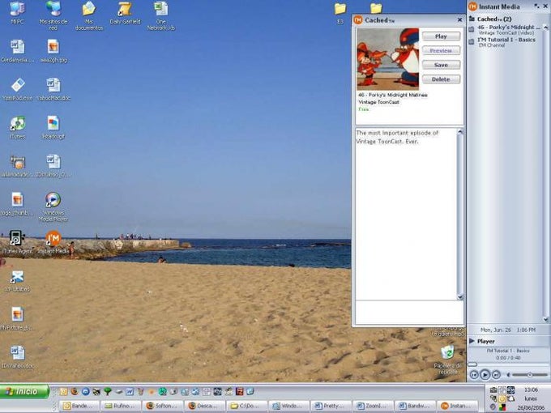Select the Daily Garfield shortcut icon
This screenshot has height=413, width=551.
[x=125, y=13]
